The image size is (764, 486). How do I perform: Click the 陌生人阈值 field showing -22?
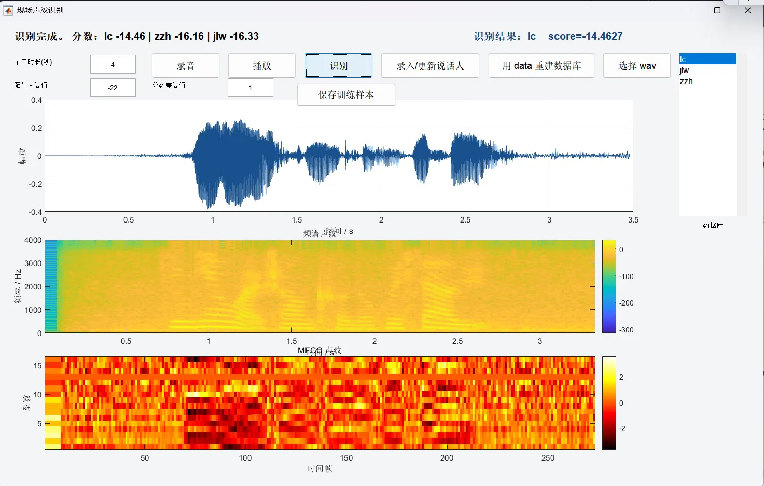point(113,88)
